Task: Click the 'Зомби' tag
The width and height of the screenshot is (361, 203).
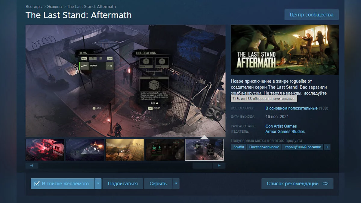Action: click(x=239, y=147)
